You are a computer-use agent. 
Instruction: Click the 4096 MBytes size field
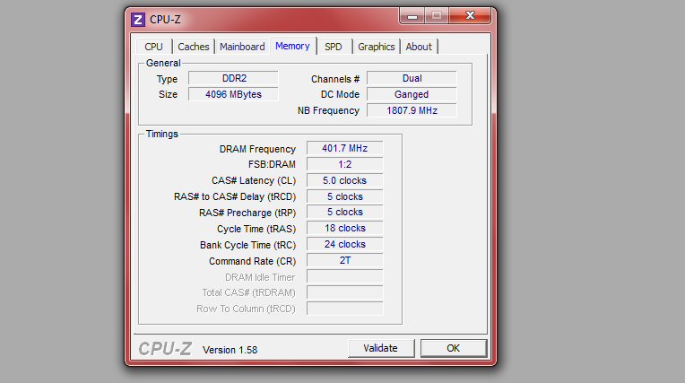[x=234, y=94]
